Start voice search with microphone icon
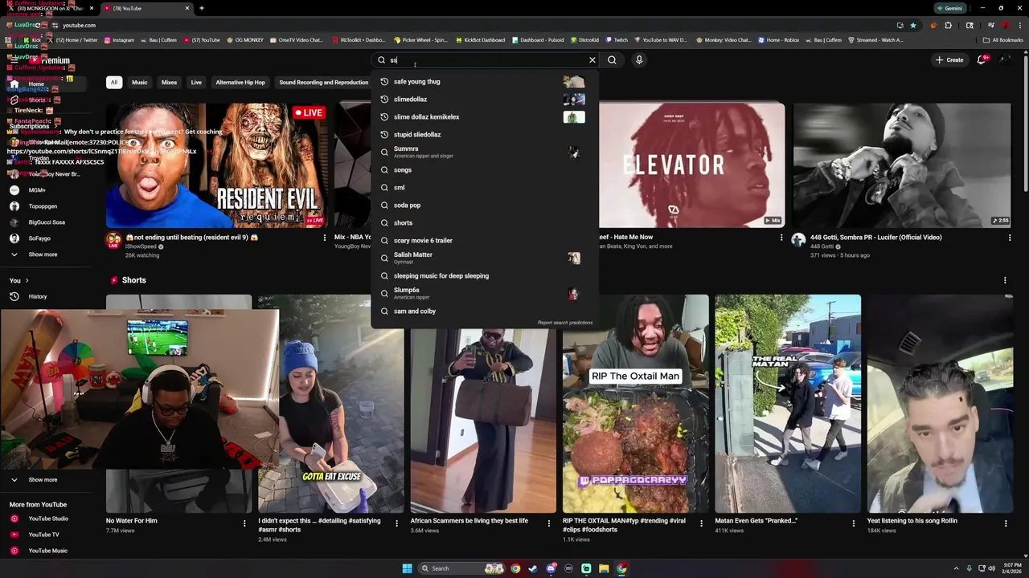Viewport: 1029px width, 578px height. click(639, 60)
